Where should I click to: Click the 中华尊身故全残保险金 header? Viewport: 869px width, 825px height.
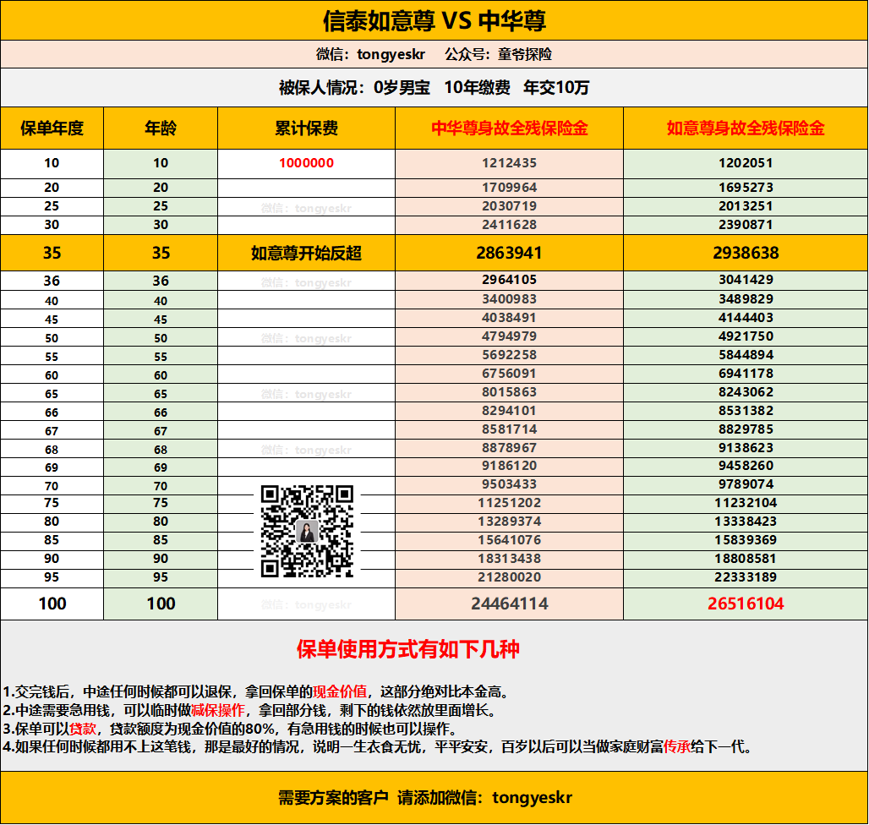pyautogui.click(x=510, y=128)
